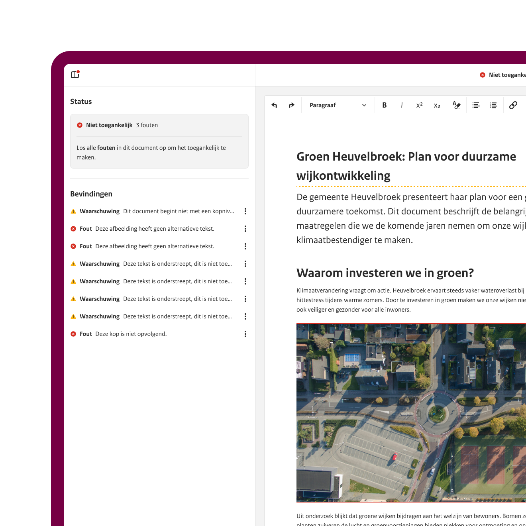Click the 'Los alle fouten' description text
Viewport: 526px width, 526px height.
pos(151,153)
